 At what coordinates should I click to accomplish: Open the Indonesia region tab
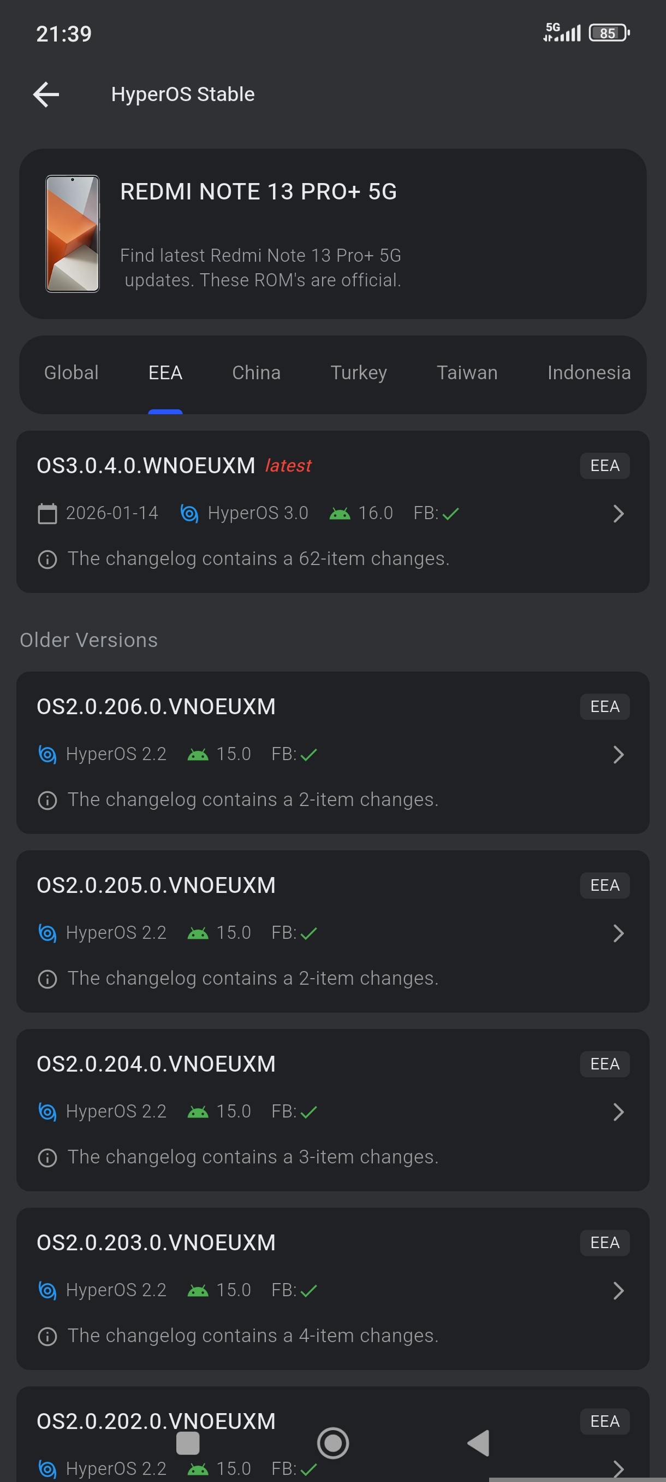pos(588,373)
